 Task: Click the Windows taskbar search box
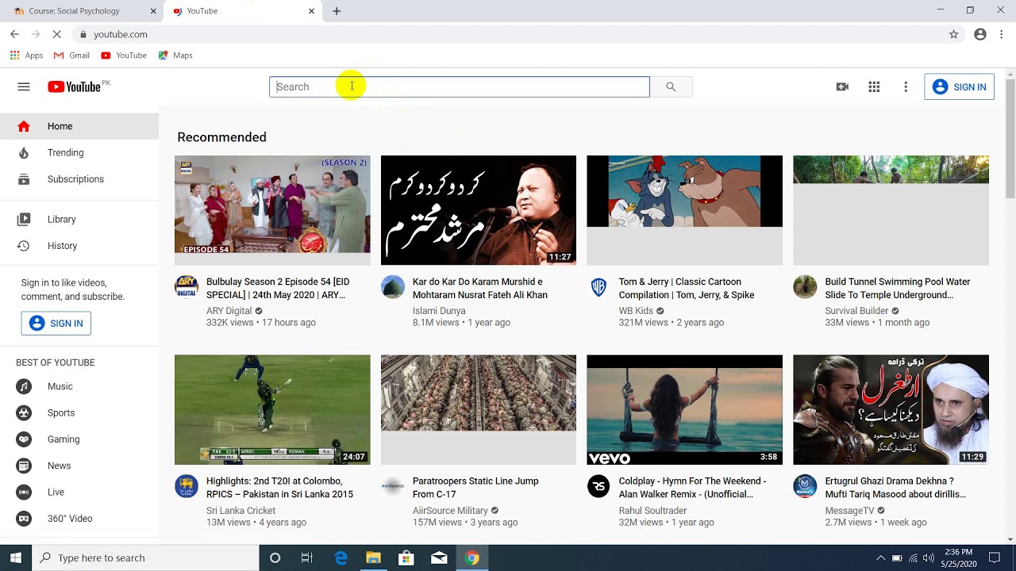point(145,558)
